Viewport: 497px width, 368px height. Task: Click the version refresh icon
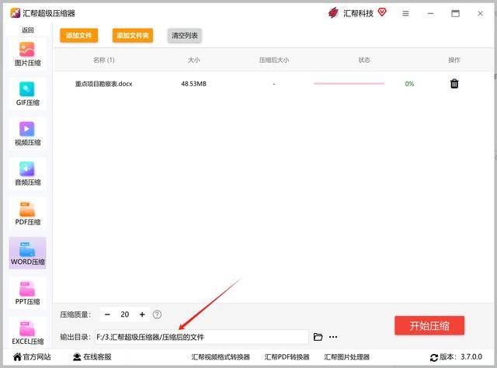433,358
